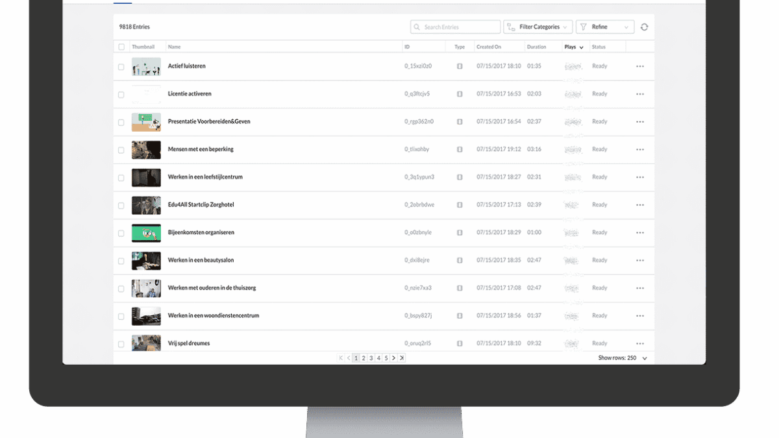
Task: Open more actions for Edu4All Startclip Zorghotel
Action: click(640, 205)
